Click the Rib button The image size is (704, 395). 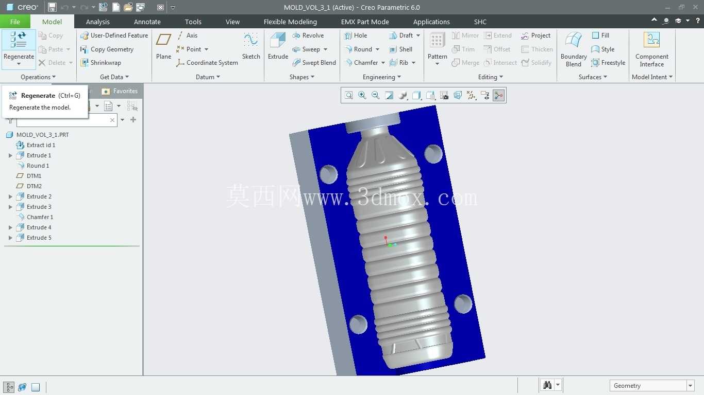[399, 63]
